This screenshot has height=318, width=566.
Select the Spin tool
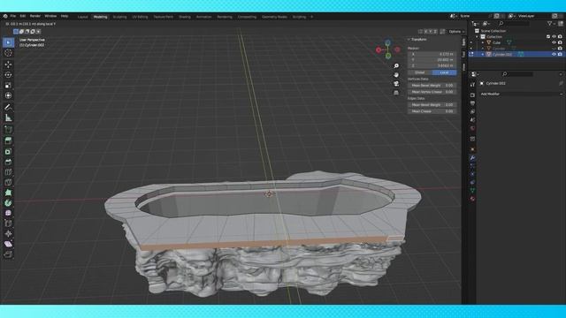8,203
